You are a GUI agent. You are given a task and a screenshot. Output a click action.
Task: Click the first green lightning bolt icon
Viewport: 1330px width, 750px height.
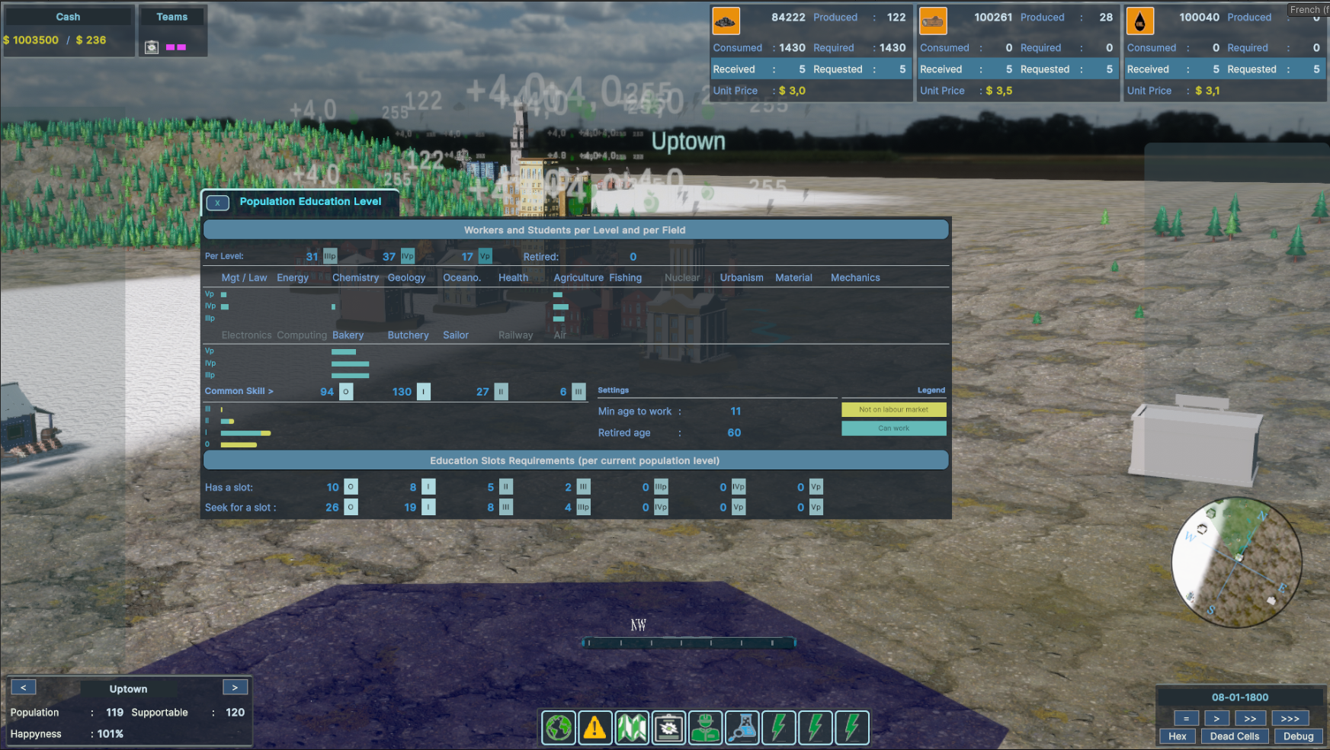[778, 728]
